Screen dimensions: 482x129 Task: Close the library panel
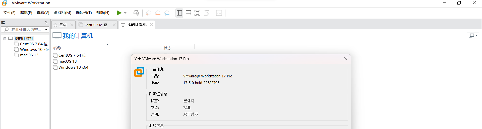coord(46,23)
